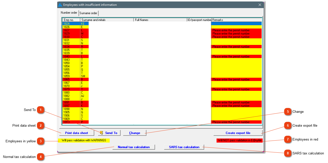Click the Surname and initials column header
The height and width of the screenshot is (163, 328).
107,20
